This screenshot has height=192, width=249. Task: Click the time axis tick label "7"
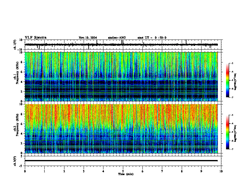tap(162, 171)
